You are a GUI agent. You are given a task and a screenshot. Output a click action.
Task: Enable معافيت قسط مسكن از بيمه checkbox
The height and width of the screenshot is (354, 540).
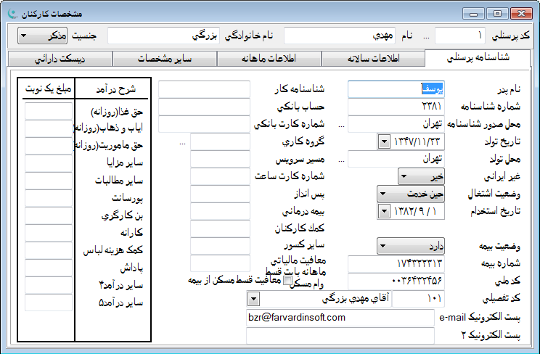(x=287, y=281)
